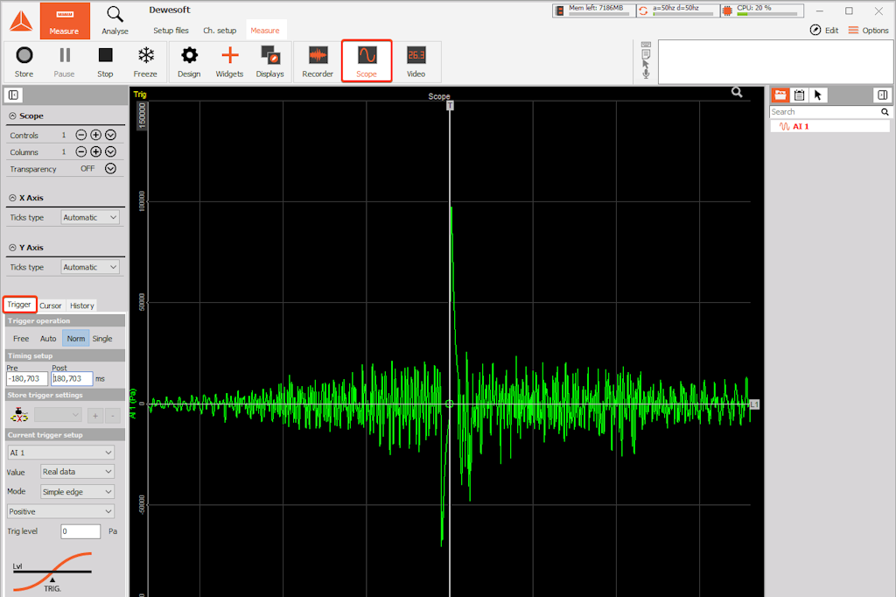
Task: Click the store trigger settings icon
Action: click(19, 415)
